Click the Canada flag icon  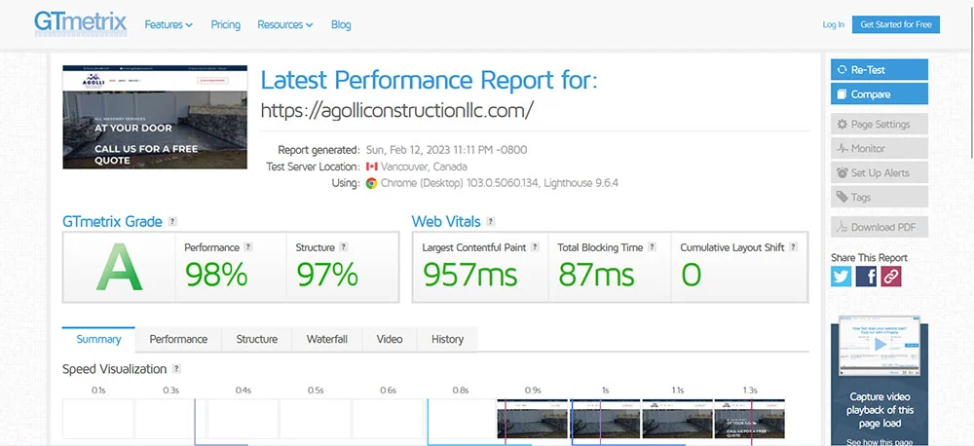(371, 167)
